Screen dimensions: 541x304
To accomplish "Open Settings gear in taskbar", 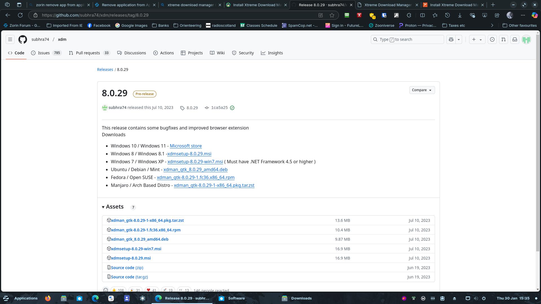I will [x=143, y=298].
